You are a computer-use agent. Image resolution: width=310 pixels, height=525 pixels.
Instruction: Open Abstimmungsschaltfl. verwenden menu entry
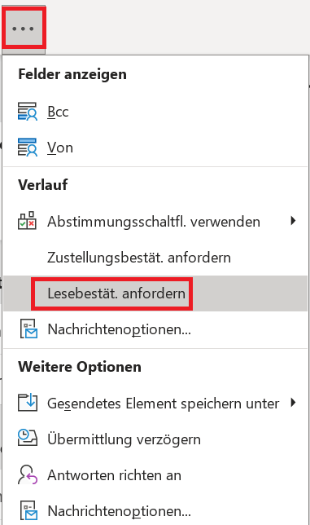[x=155, y=222]
